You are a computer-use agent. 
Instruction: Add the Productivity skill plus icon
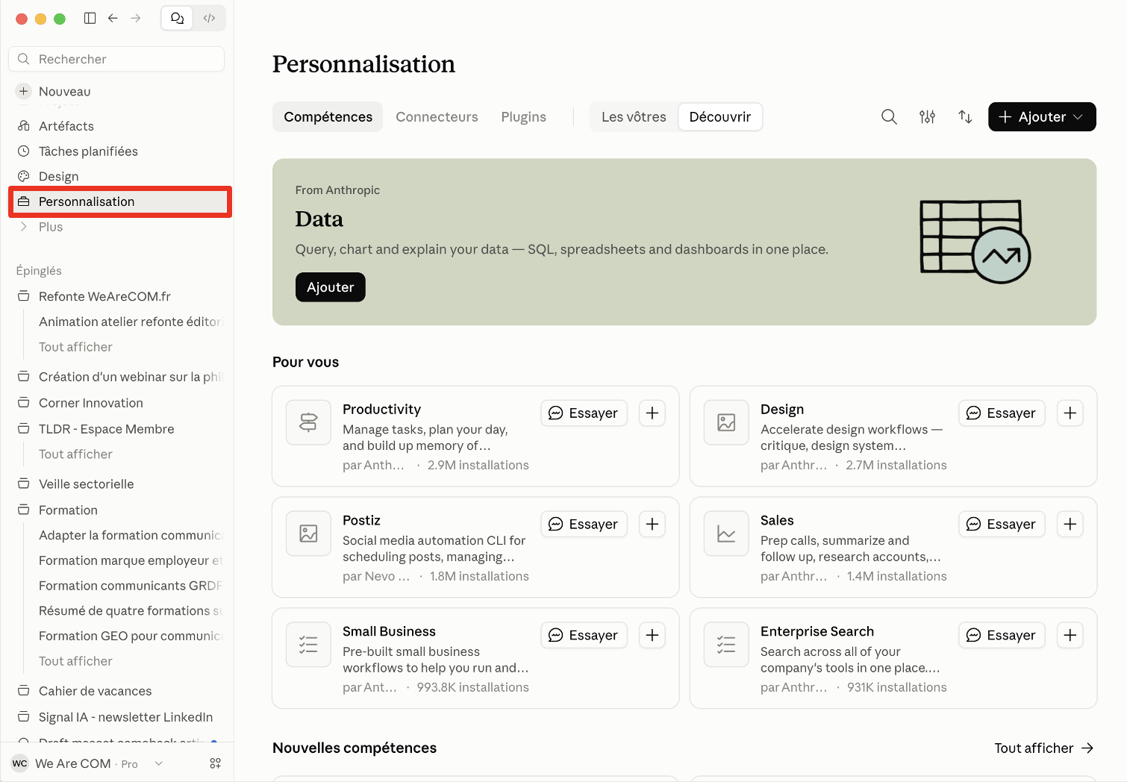click(x=652, y=413)
